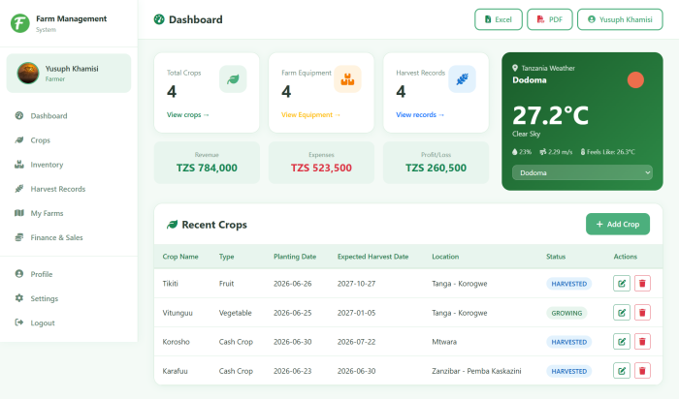Click the dashboard icon beside page title
The height and width of the screenshot is (399, 679).
pyautogui.click(x=159, y=19)
